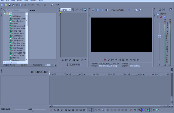
Task: Show more trimmer buttons with the chevron
Action: click(x=85, y=60)
